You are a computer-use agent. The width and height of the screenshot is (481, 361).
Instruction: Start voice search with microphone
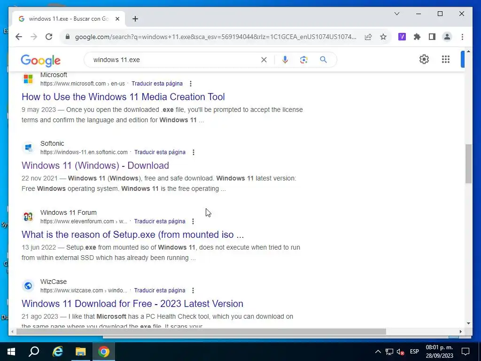pos(285,60)
